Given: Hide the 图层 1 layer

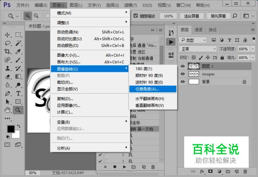Looking at the screenshot, I should 183,66.
